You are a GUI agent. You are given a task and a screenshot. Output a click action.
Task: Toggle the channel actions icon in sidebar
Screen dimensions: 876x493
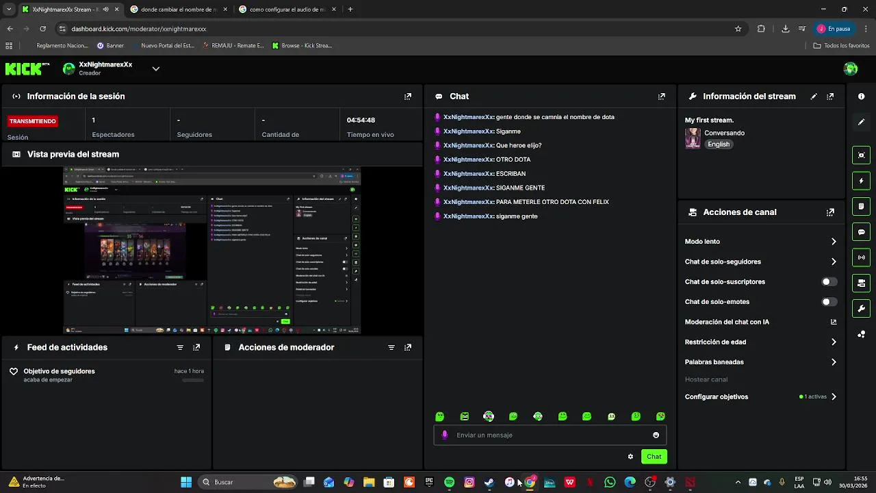[x=861, y=283]
